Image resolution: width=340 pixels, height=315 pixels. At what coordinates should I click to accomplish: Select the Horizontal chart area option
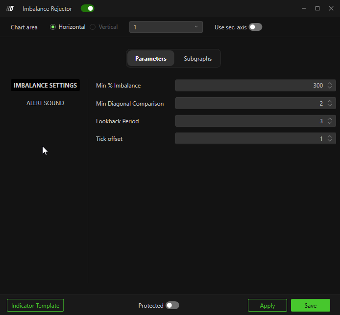(x=53, y=27)
